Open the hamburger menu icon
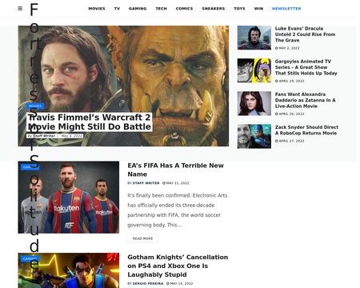 pyautogui.click(x=20, y=9)
